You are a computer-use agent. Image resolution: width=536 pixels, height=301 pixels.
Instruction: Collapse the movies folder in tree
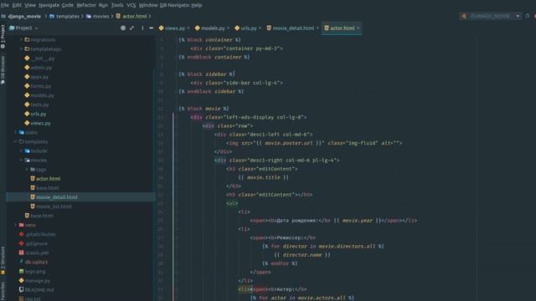(21, 160)
